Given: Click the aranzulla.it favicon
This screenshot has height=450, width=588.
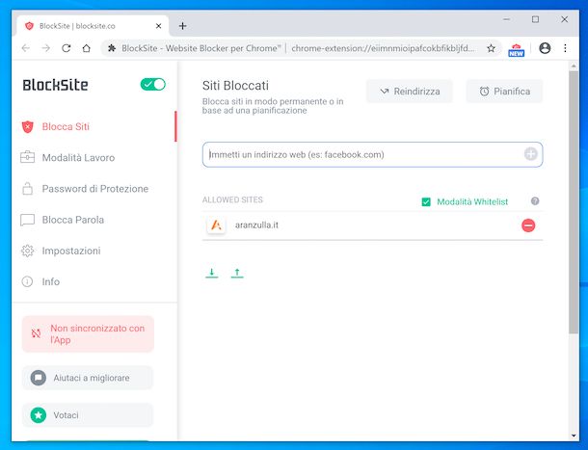Looking at the screenshot, I should click(216, 225).
